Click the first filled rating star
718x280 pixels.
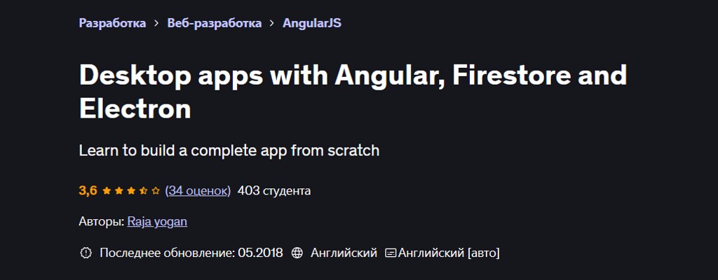click(x=107, y=190)
